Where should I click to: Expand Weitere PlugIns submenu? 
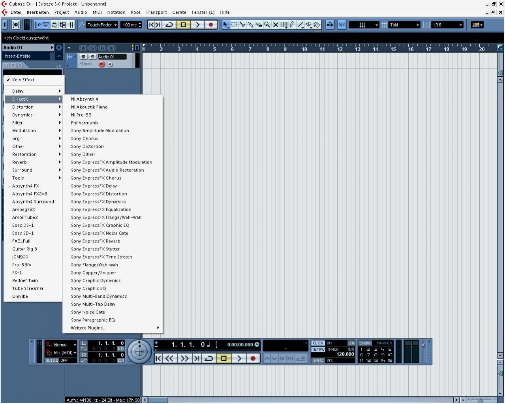tap(113, 328)
